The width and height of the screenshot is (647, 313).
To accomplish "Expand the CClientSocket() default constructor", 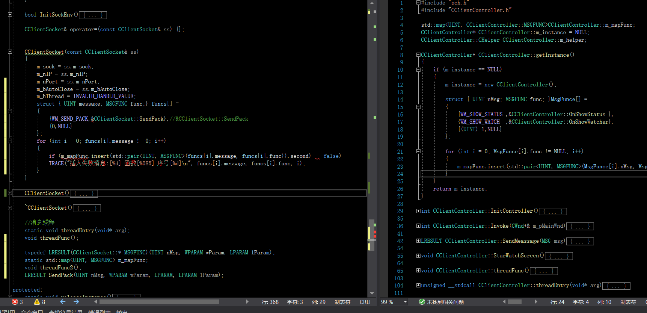I will coord(10,193).
